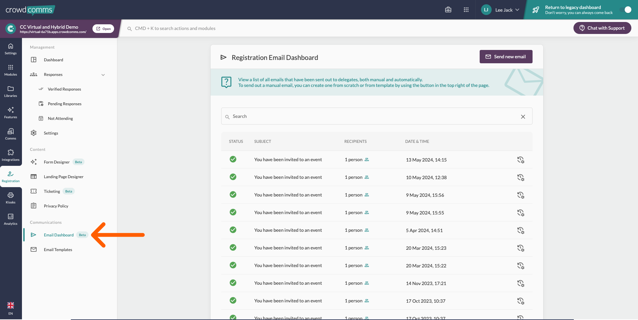The height and width of the screenshot is (320, 638).
Task: Click resend icon for 13 May 2024 email
Action: (521, 160)
